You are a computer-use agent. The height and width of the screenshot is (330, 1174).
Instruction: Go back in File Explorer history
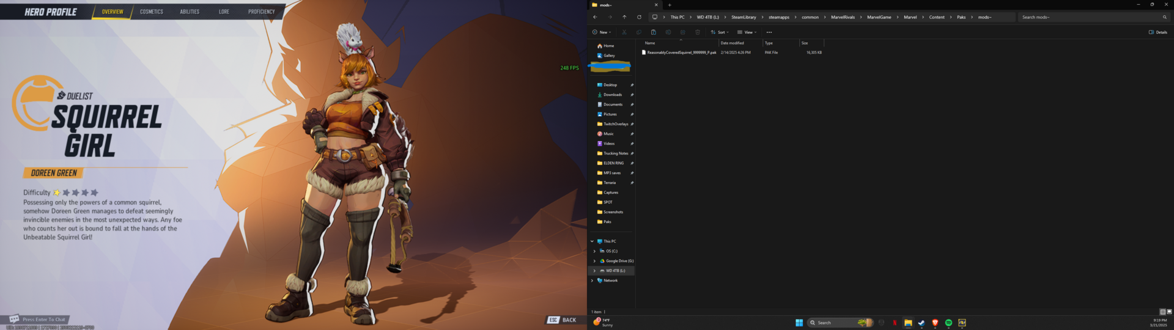pyautogui.click(x=595, y=17)
